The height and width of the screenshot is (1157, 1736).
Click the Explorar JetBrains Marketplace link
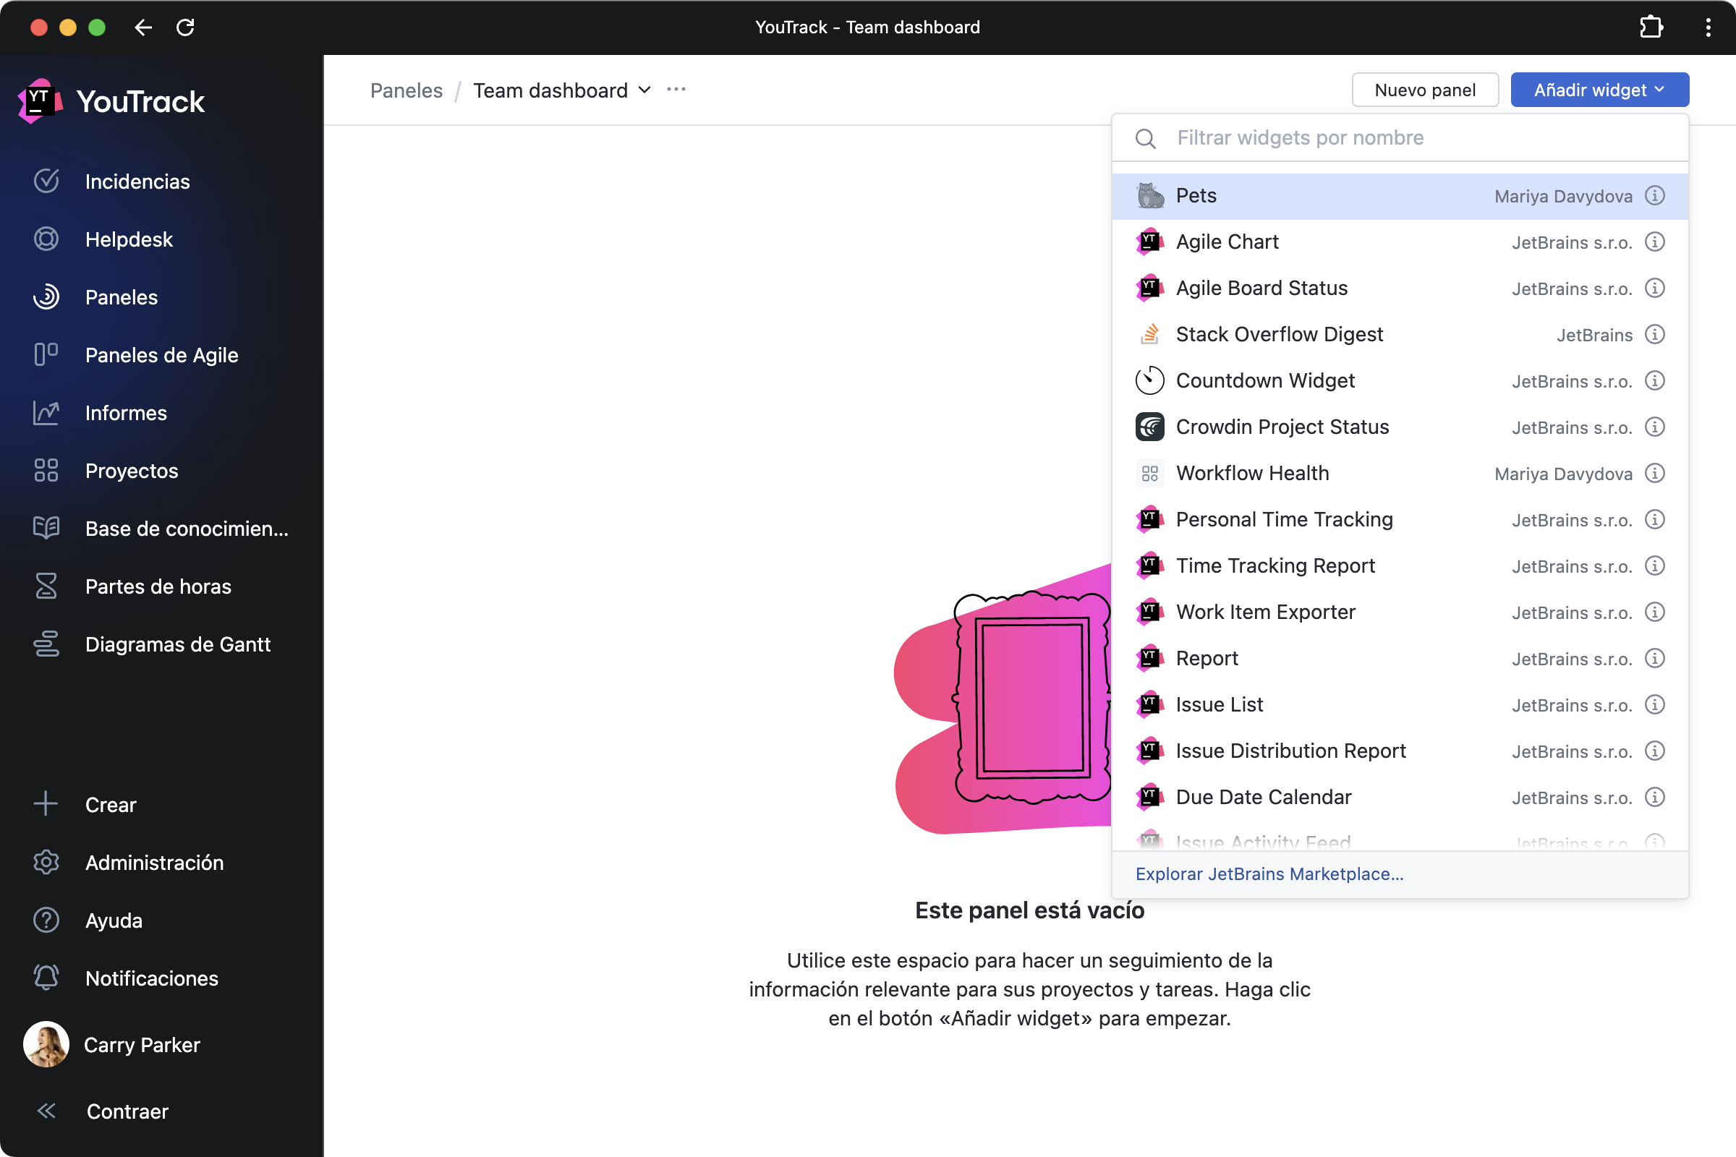coord(1269,873)
